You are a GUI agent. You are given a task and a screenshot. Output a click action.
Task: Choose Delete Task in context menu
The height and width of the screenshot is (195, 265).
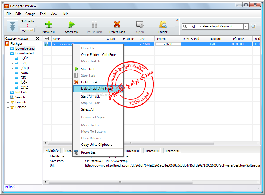coord(98,82)
